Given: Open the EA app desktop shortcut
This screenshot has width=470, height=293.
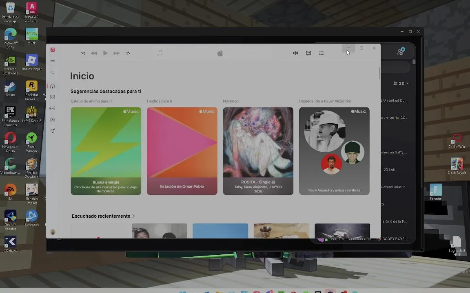Looking at the screenshot, I should point(11,192).
